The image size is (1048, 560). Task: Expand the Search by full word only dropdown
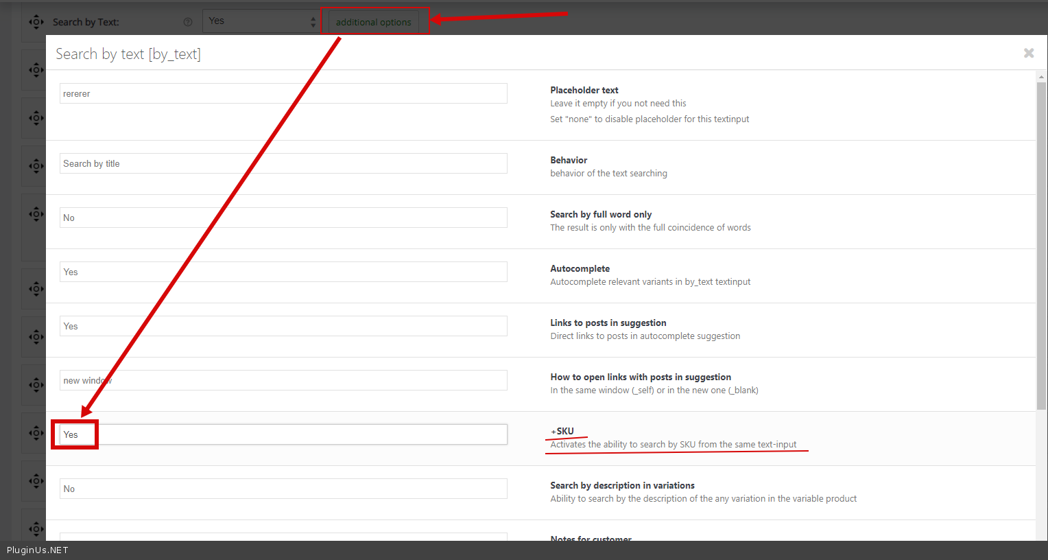pyautogui.click(x=283, y=218)
